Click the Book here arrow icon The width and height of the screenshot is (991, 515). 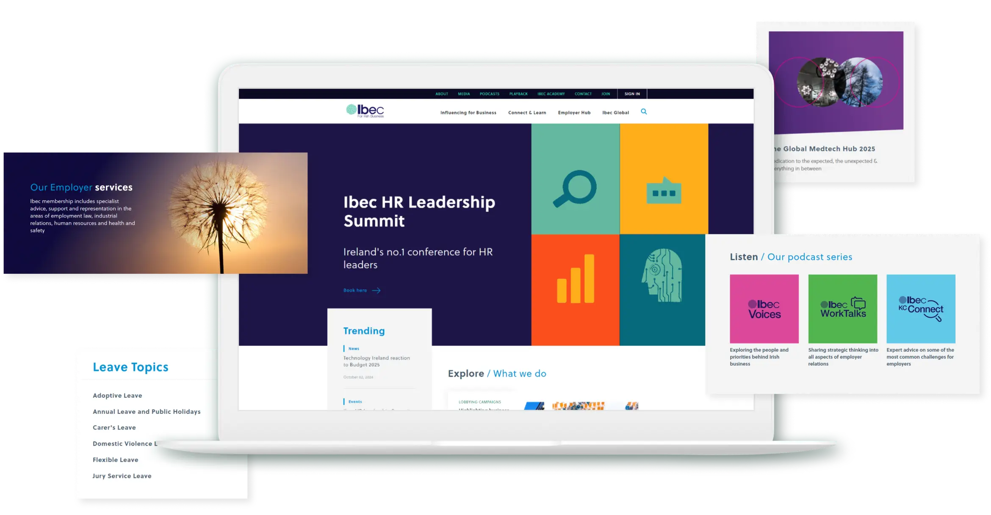pyautogui.click(x=376, y=291)
